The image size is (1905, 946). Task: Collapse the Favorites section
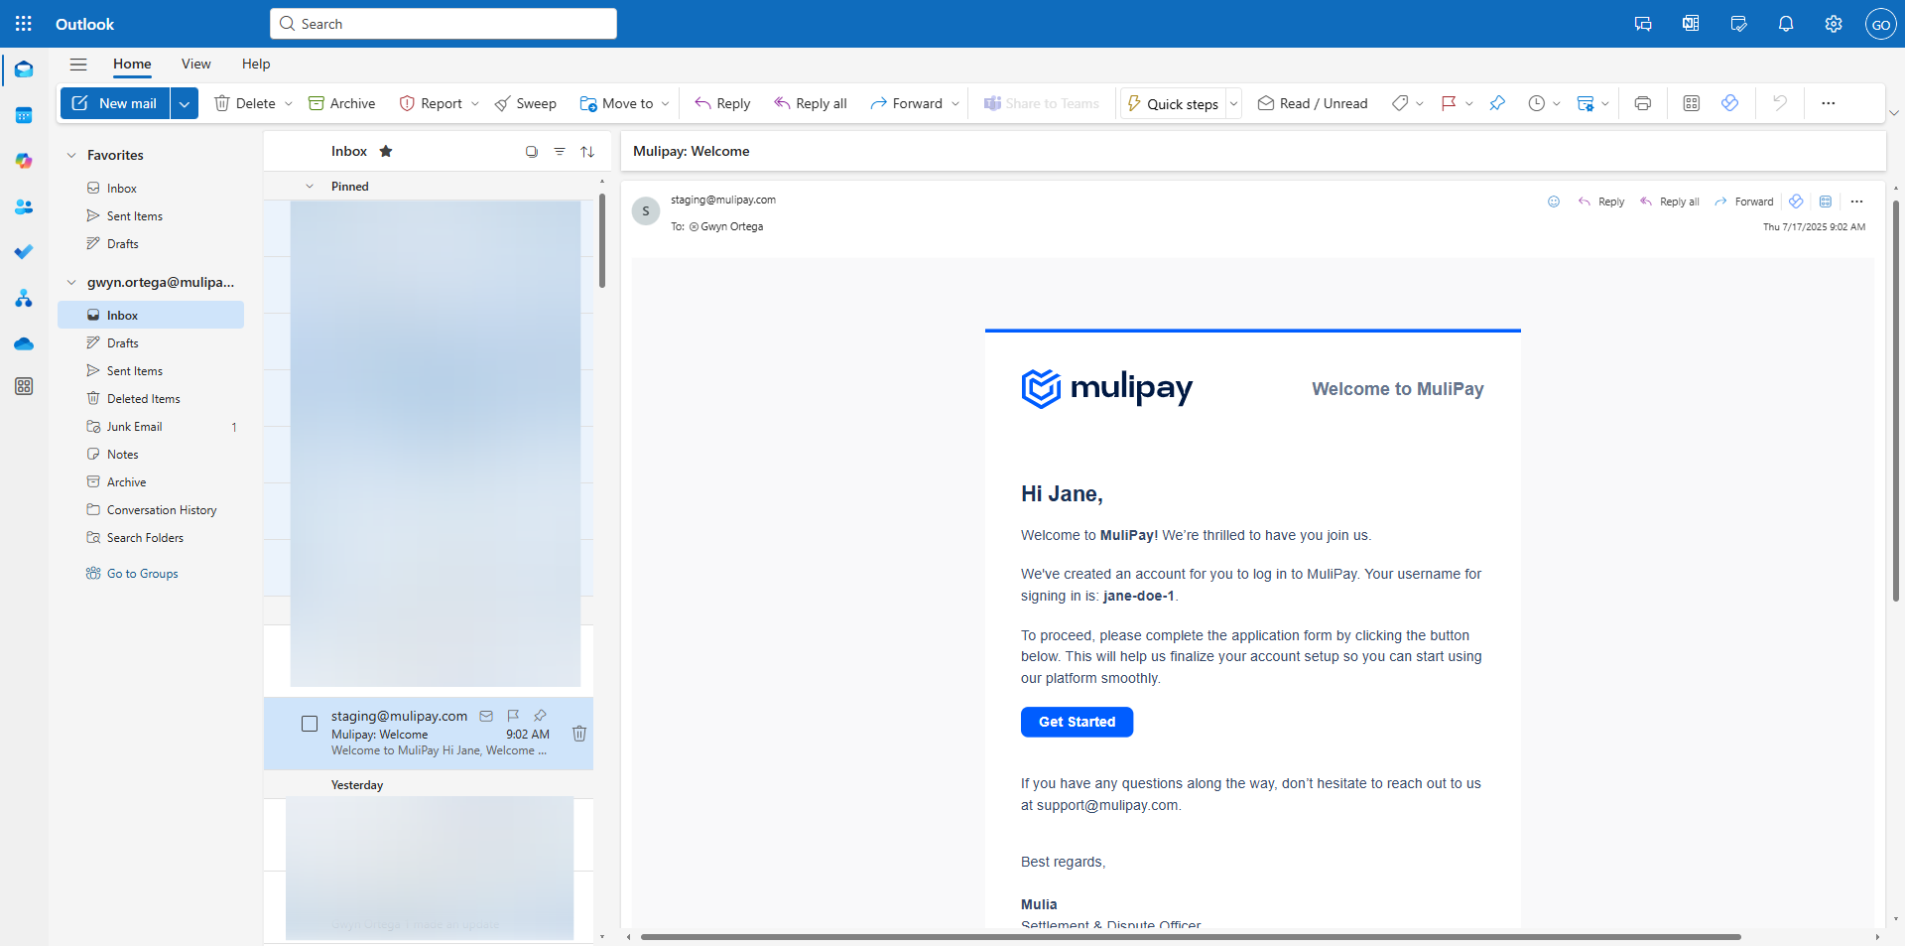tap(71, 155)
